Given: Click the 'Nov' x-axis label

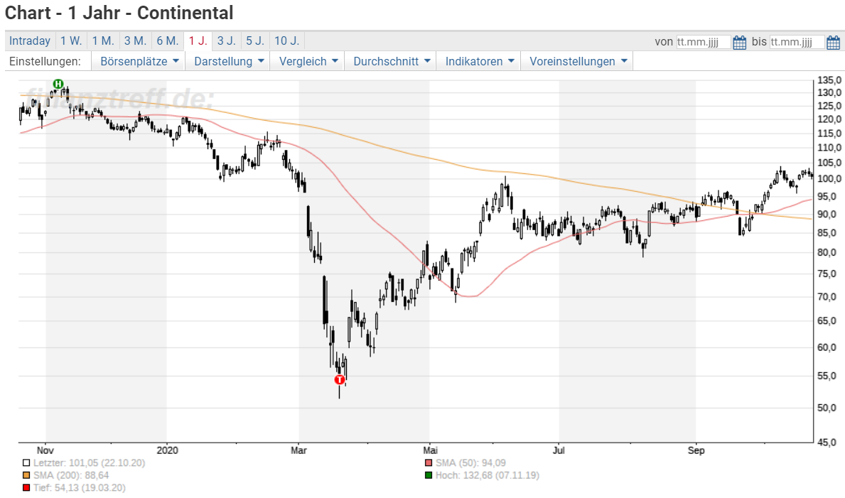Looking at the screenshot, I should pos(45,450).
